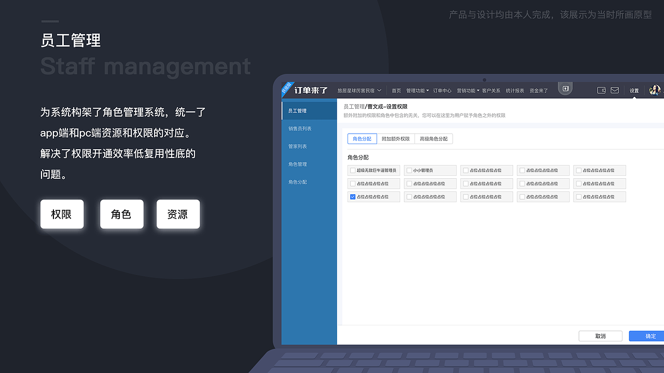
Task: Open 资金来了 in the top navigation
Action: (538, 91)
